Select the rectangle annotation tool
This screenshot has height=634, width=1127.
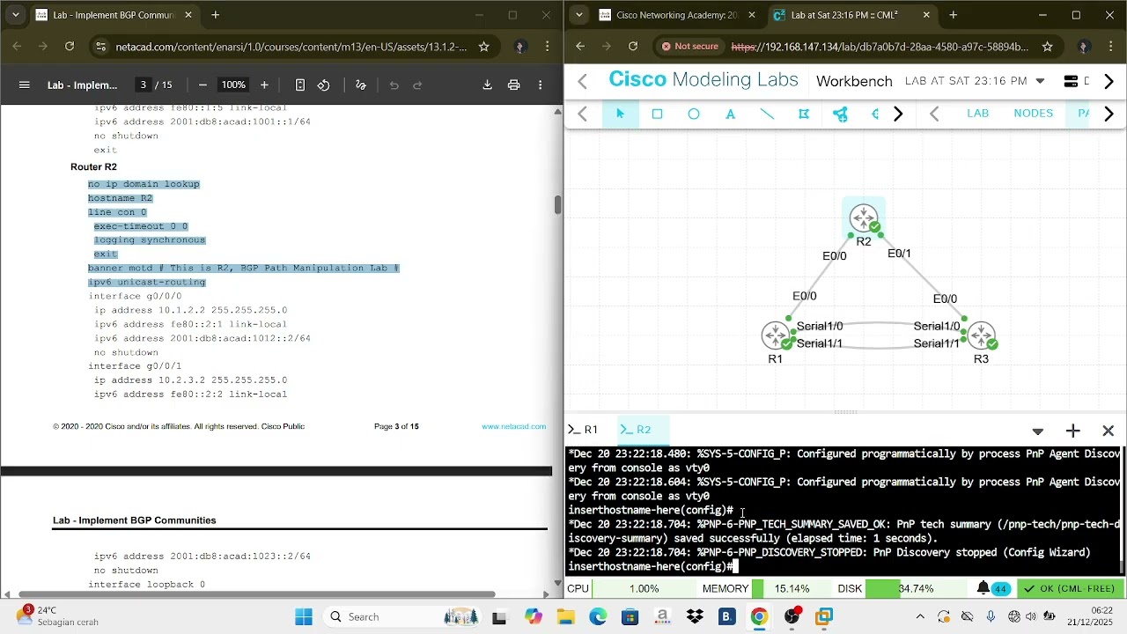[657, 114]
